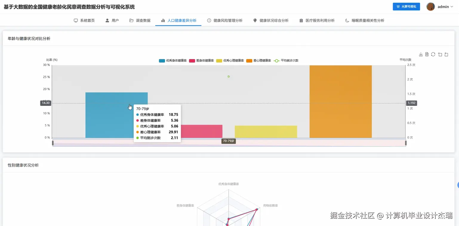
Task: Reset the area zoom on chart
Action: (446, 54)
